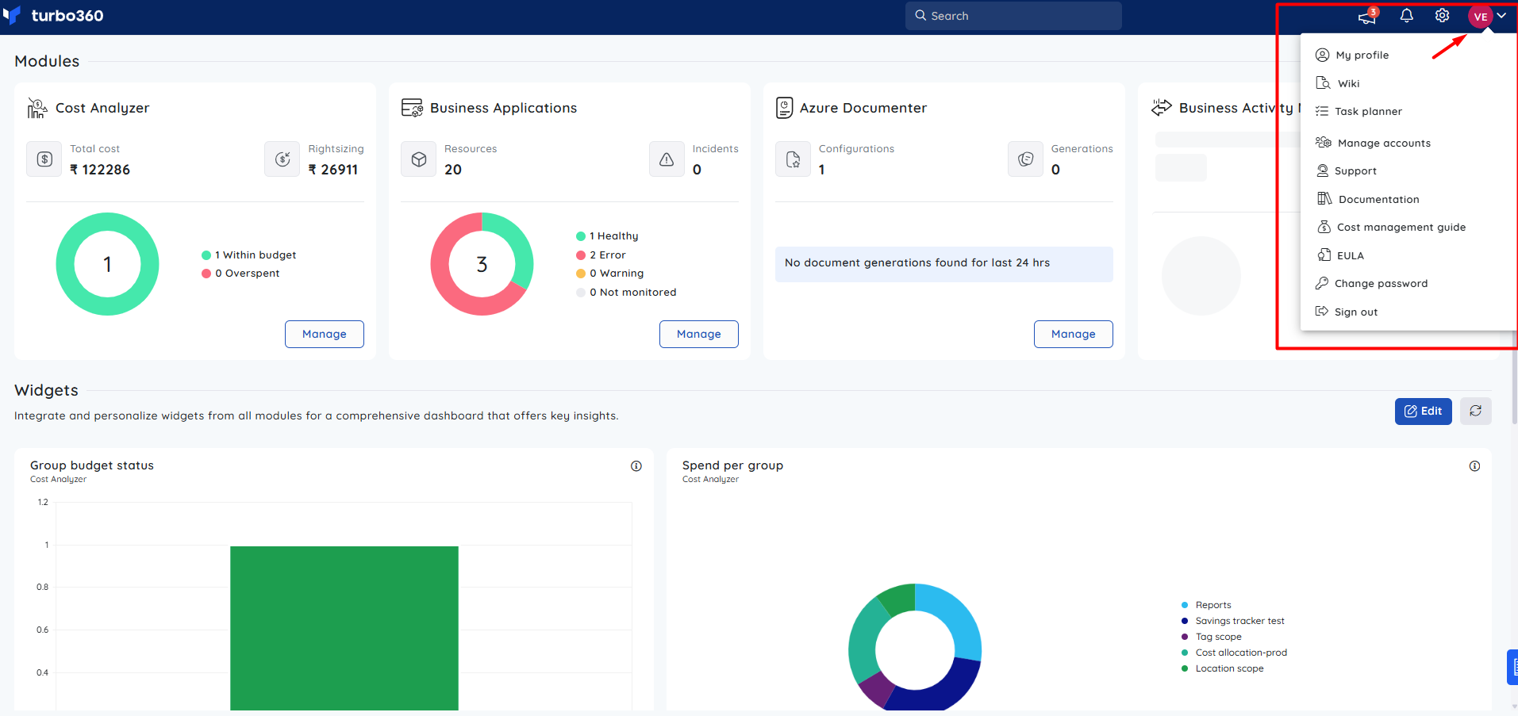Click the Resources cube icon
The height and width of the screenshot is (716, 1518).
pyautogui.click(x=419, y=159)
